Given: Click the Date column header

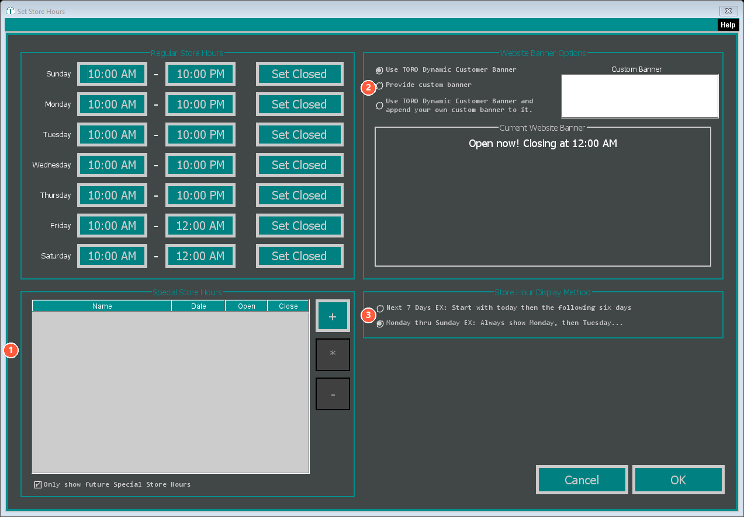Looking at the screenshot, I should (199, 306).
